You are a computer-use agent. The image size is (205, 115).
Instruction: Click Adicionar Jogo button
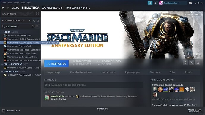pyautogui.click(x=11, y=111)
